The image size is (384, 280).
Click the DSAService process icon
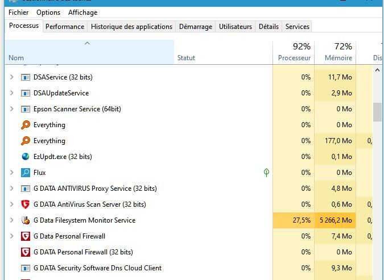(x=25, y=77)
